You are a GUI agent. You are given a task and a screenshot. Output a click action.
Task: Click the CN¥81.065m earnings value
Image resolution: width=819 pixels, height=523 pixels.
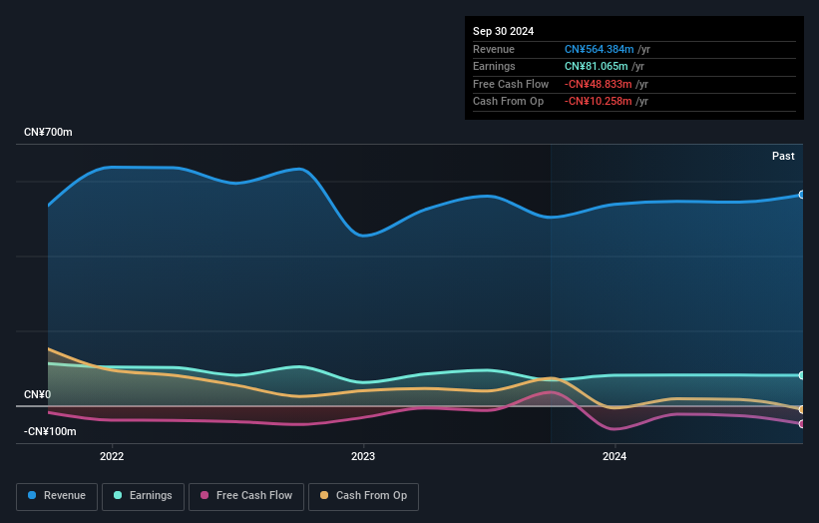point(596,66)
